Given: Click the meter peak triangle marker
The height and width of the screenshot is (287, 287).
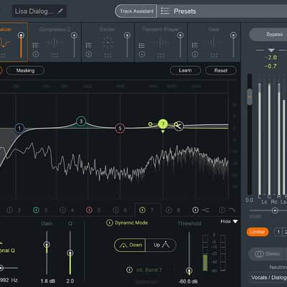Looking at the screenshot, I should tap(271, 50).
